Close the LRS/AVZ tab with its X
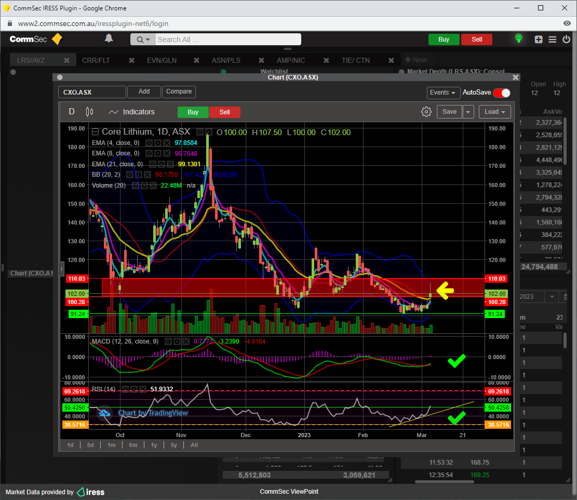This screenshot has height=500, width=577. [x=66, y=60]
